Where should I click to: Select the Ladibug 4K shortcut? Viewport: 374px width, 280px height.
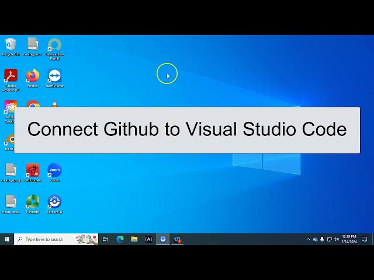33,173
